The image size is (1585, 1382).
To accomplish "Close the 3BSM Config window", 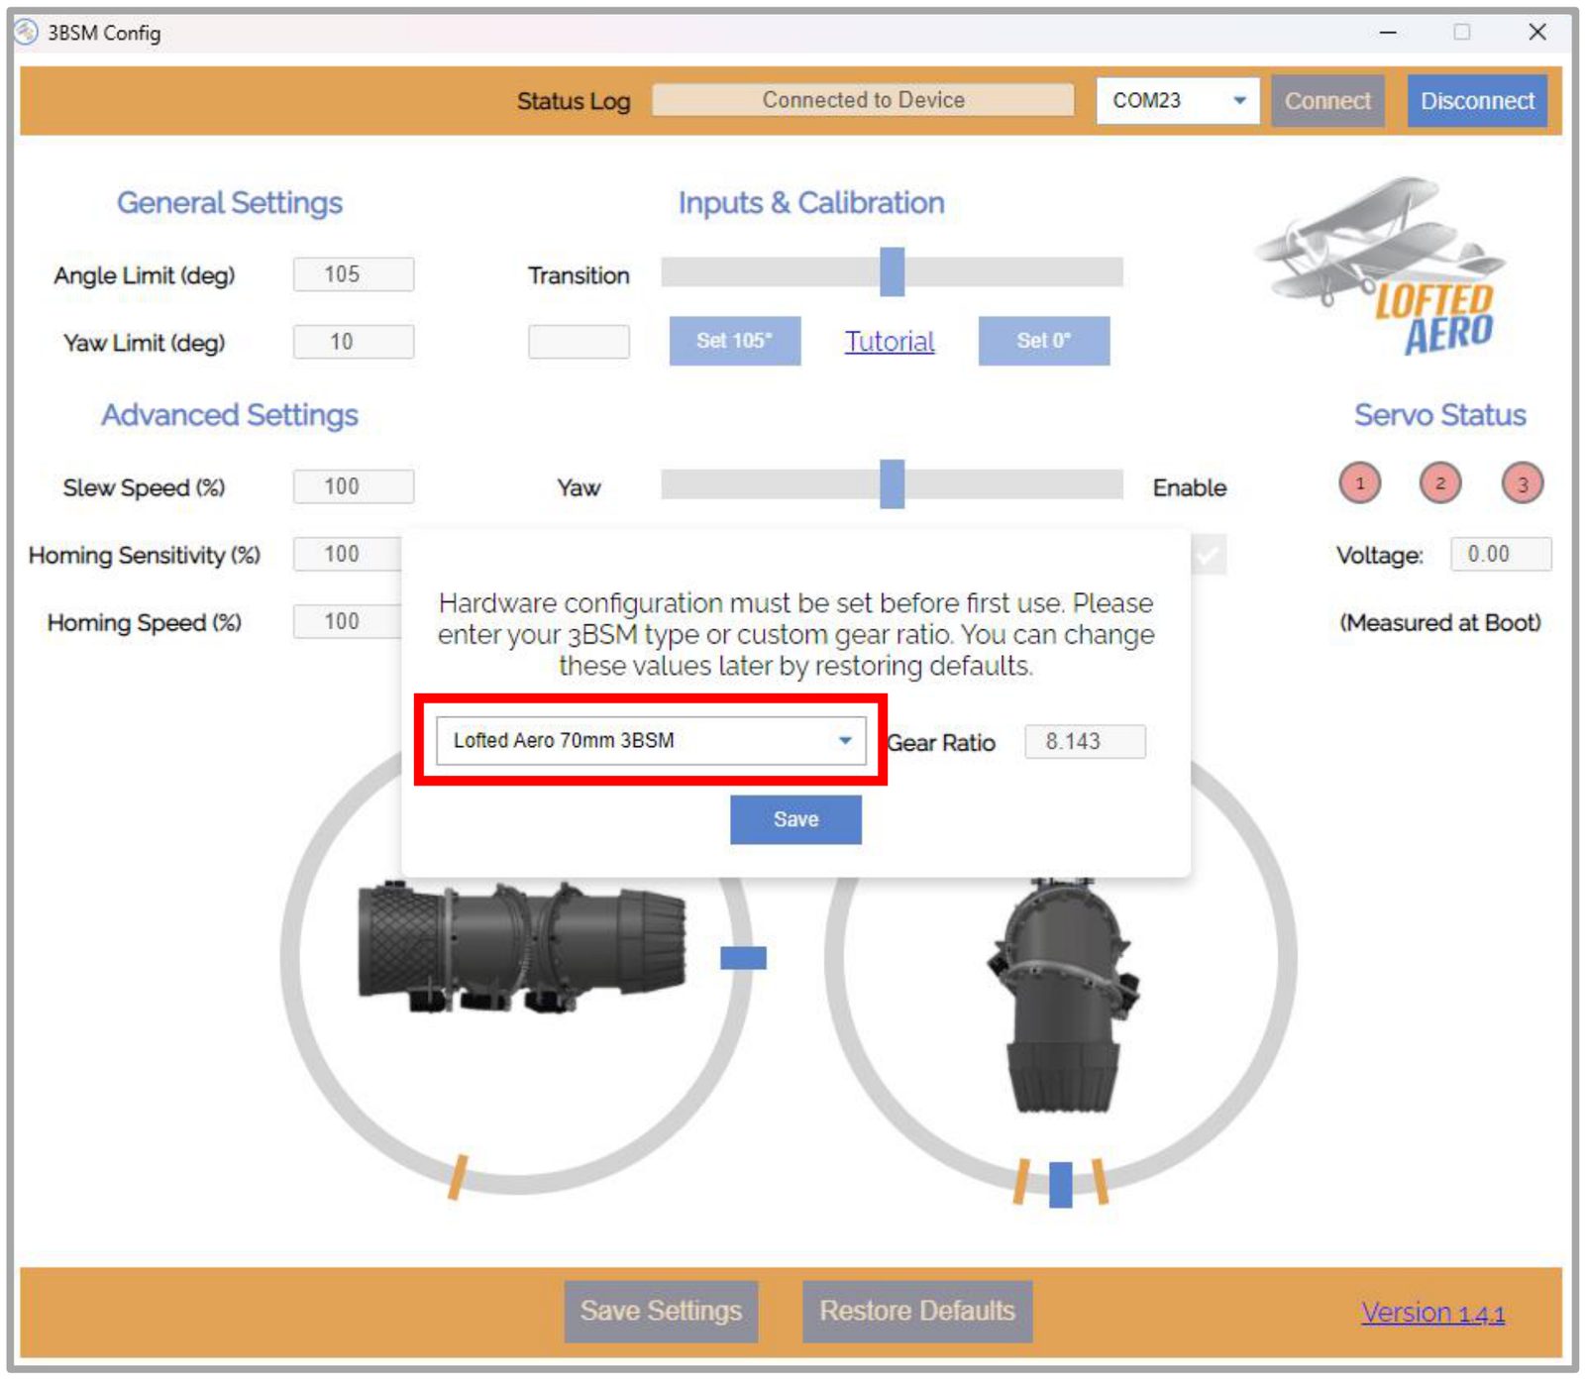I will point(1537,32).
